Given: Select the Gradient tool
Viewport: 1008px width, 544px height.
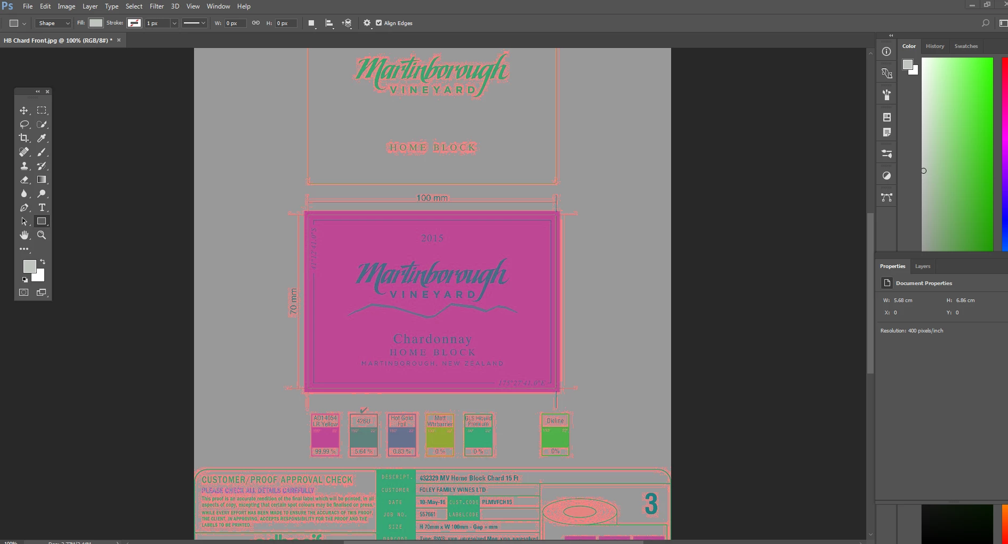Looking at the screenshot, I should (x=42, y=180).
